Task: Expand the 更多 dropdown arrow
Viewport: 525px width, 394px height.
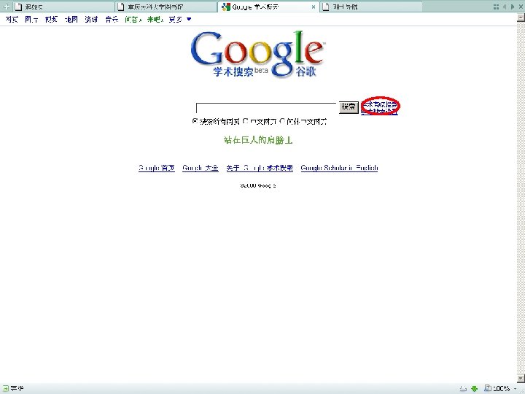Action: [x=189, y=20]
